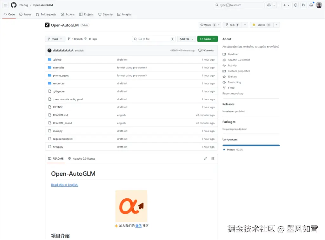Open the README outline list icon

pyautogui.click(x=213, y=158)
